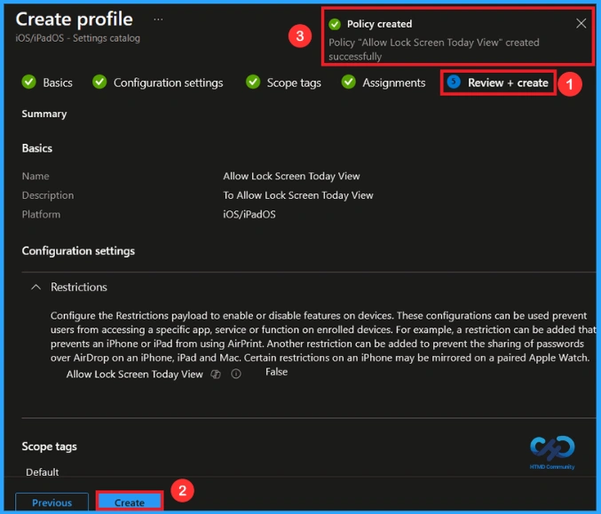Viewport: 601px width, 514px height.
Task: Click the Configuration settings green checkmark icon
Action: coord(99,82)
